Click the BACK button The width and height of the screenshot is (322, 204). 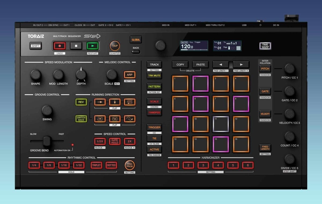(136, 52)
